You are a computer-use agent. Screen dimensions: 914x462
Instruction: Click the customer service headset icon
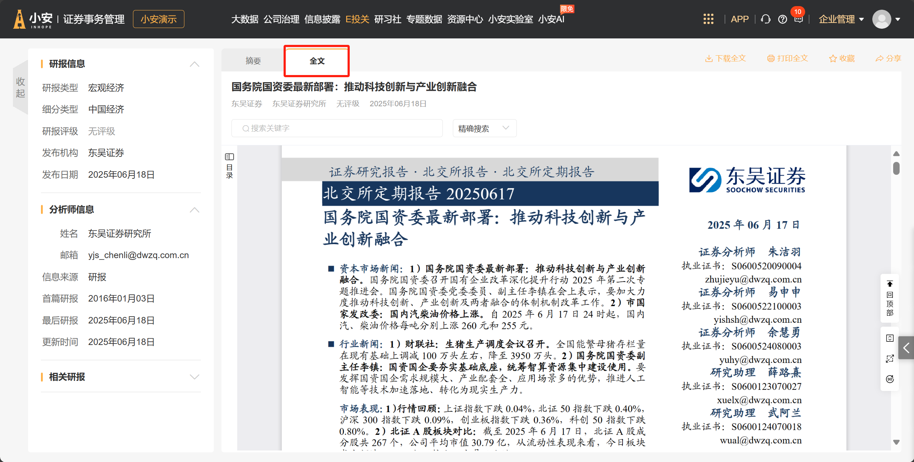pos(766,19)
